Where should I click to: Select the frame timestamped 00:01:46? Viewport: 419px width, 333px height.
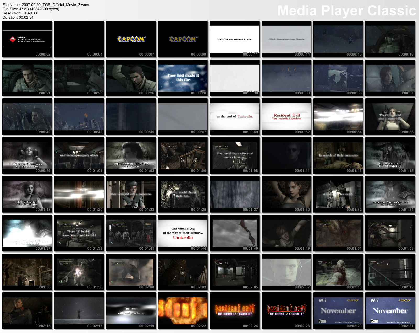click(235, 233)
